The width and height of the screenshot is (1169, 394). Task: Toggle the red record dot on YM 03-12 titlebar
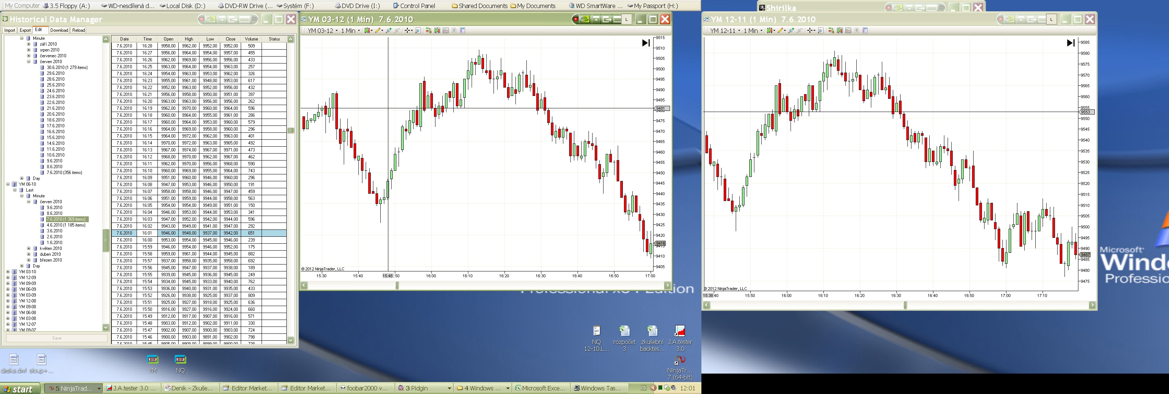pos(576,19)
